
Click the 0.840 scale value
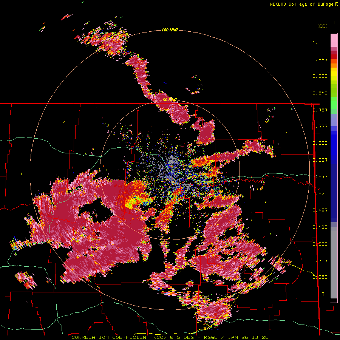tap(320, 93)
